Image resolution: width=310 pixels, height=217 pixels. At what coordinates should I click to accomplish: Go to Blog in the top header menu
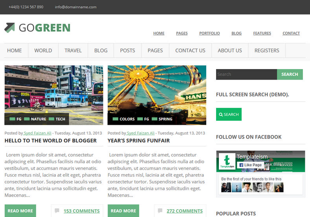click(237, 33)
